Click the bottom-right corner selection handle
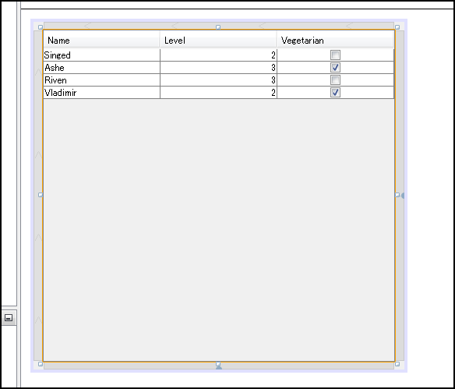 click(397, 364)
